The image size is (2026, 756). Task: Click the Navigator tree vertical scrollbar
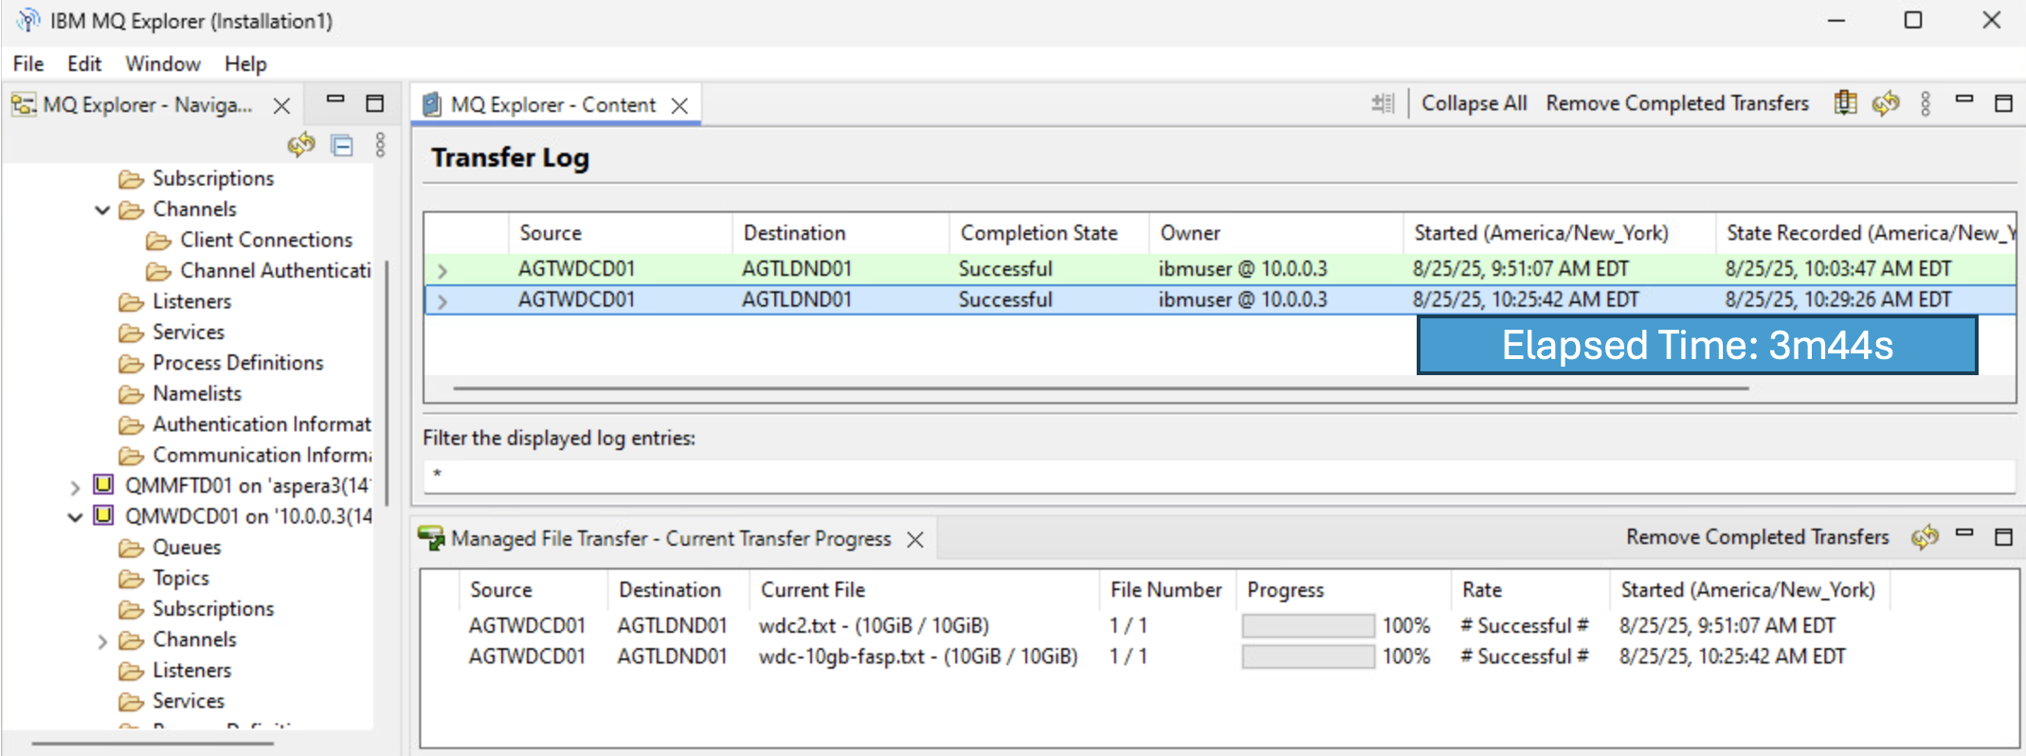point(387,385)
